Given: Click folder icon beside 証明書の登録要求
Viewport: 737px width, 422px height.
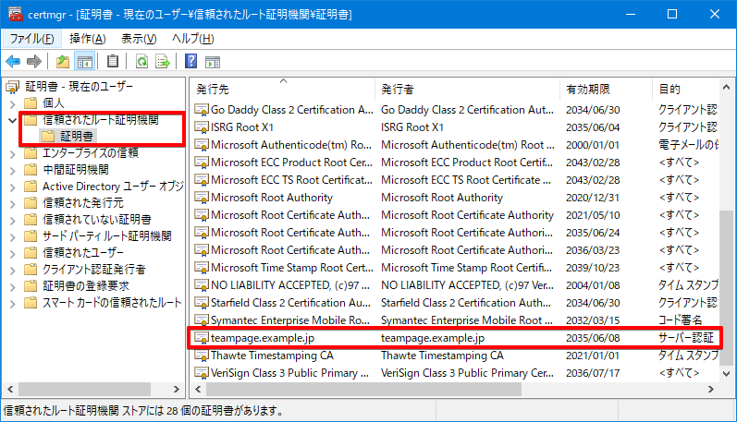Looking at the screenshot, I should [x=31, y=286].
